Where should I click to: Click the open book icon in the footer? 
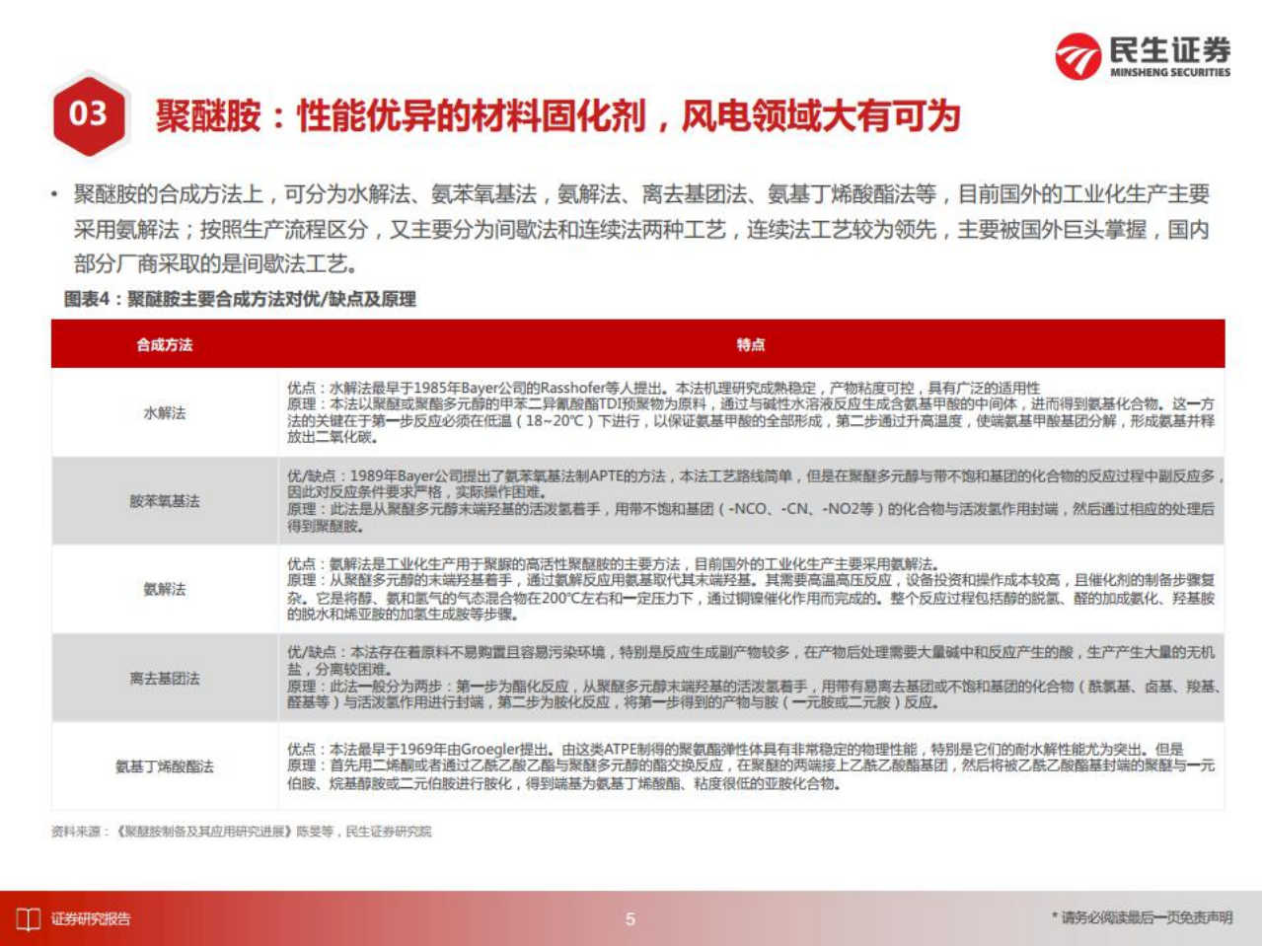(28, 915)
